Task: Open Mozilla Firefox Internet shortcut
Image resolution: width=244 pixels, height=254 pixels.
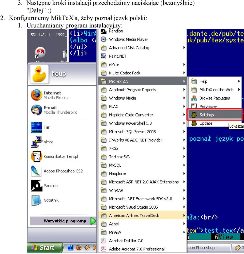Action: pos(62,95)
